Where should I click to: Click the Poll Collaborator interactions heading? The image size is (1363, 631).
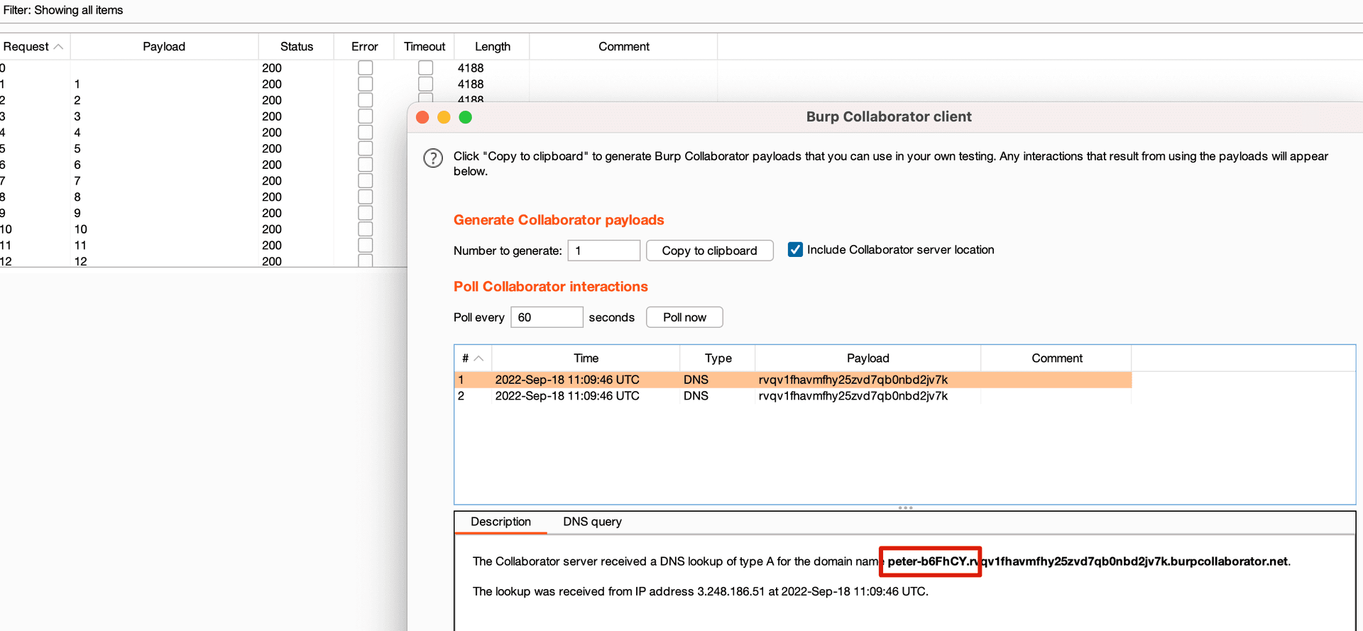[x=551, y=287]
